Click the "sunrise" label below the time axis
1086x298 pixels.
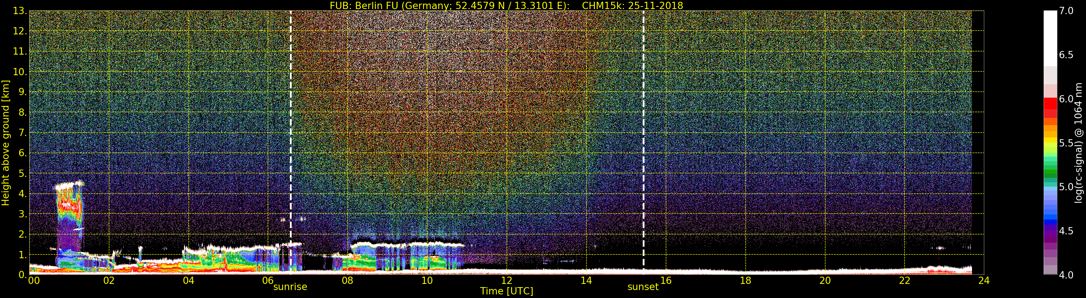[290, 287]
